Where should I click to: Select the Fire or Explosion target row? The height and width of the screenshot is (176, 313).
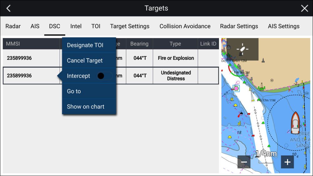tap(31, 58)
